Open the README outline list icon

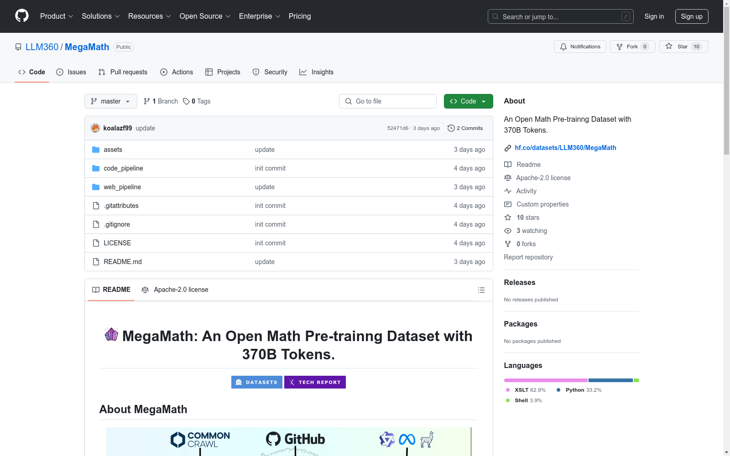(x=481, y=290)
